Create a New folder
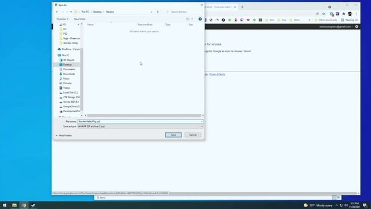The image size is (371, 209). 80,19
